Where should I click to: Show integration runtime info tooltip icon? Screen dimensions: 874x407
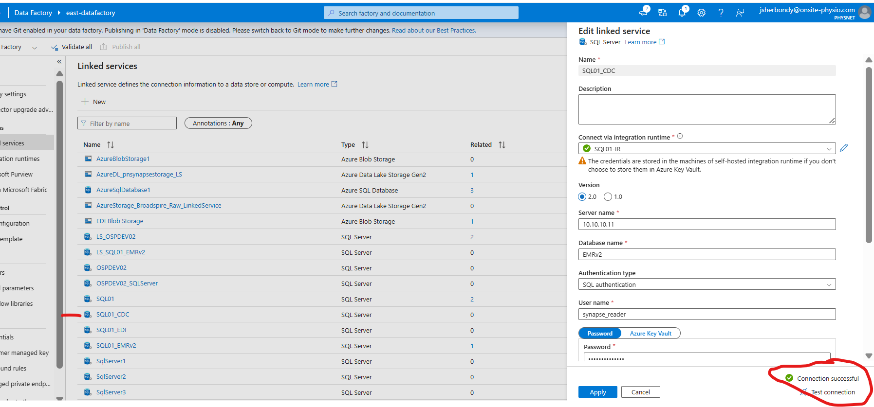point(680,137)
